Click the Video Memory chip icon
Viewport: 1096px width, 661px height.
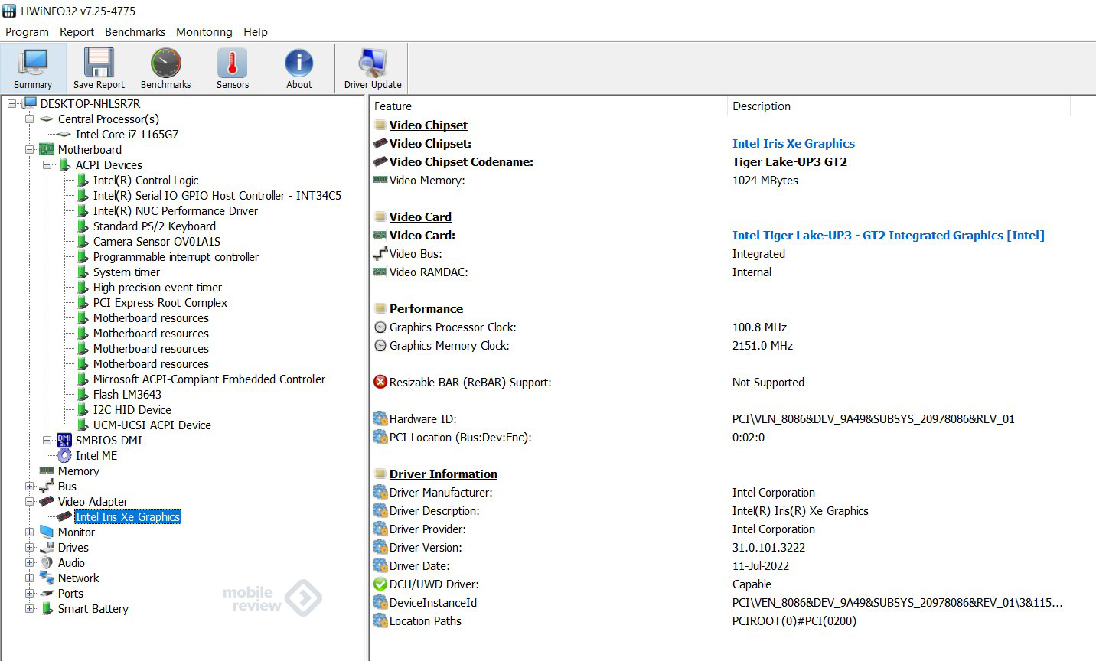click(380, 180)
